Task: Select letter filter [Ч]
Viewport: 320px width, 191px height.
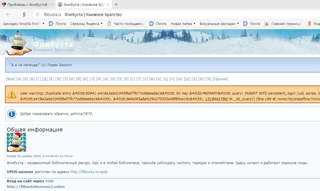Action: pyautogui.click(x=172, y=79)
